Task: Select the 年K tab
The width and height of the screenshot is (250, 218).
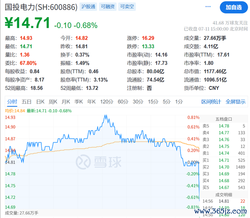Action: point(91,102)
